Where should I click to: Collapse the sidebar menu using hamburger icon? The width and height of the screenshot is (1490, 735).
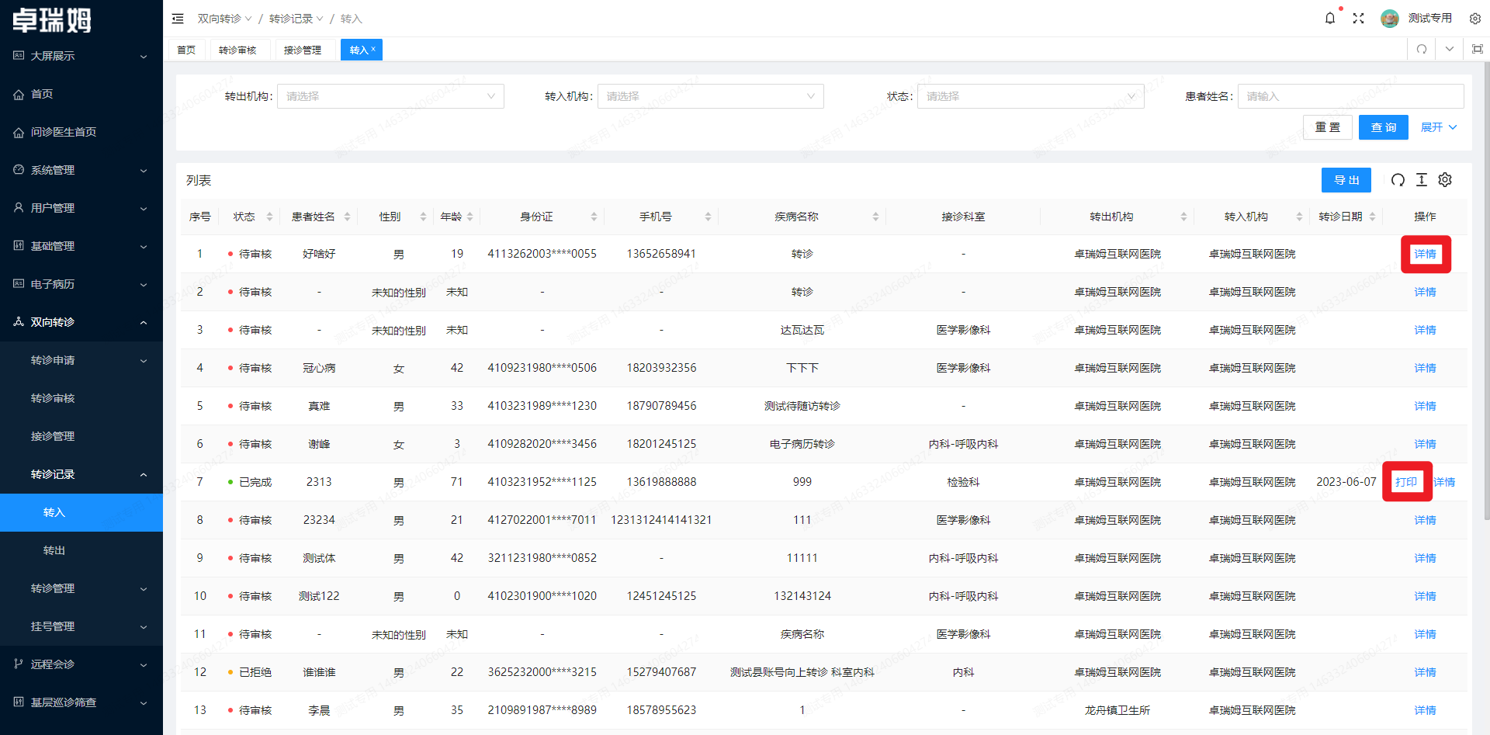178,19
